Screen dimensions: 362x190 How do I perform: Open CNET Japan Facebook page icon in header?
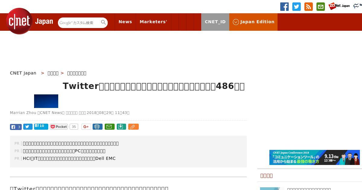(284, 7)
